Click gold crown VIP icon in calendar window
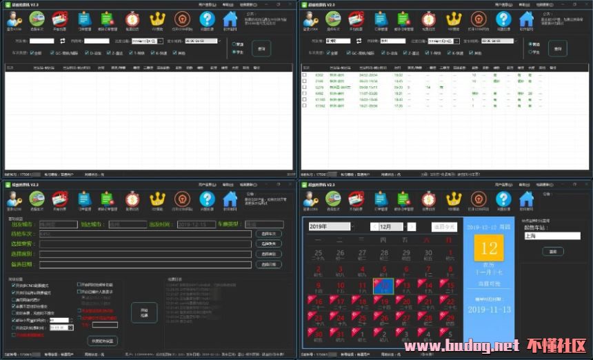The width and height of the screenshot is (593, 360). (x=454, y=199)
